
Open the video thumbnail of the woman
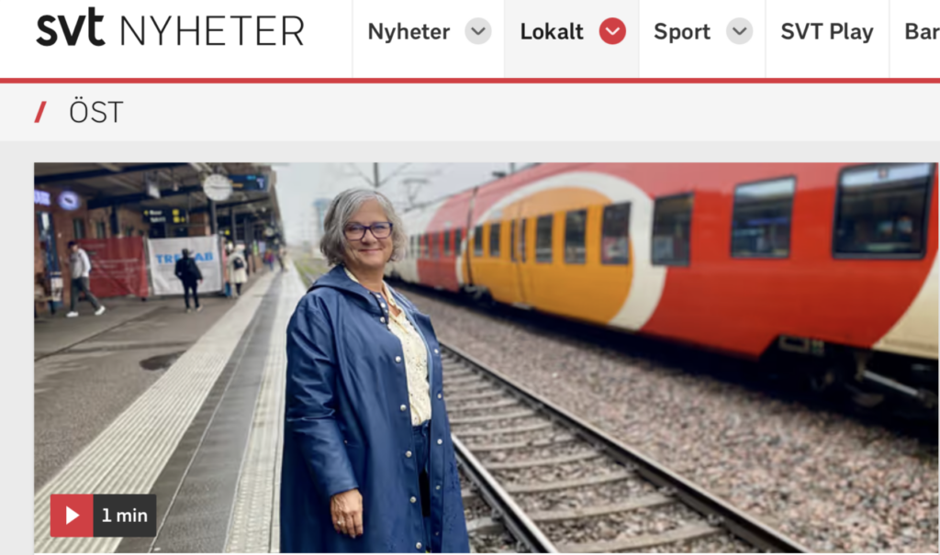point(487,358)
